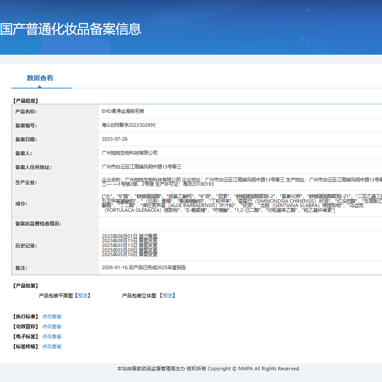Select the 备案人 company name value
The height and width of the screenshot is (382, 382).
coord(129,153)
